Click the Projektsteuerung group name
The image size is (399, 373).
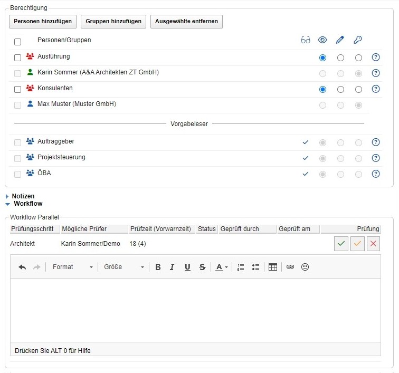click(61, 157)
